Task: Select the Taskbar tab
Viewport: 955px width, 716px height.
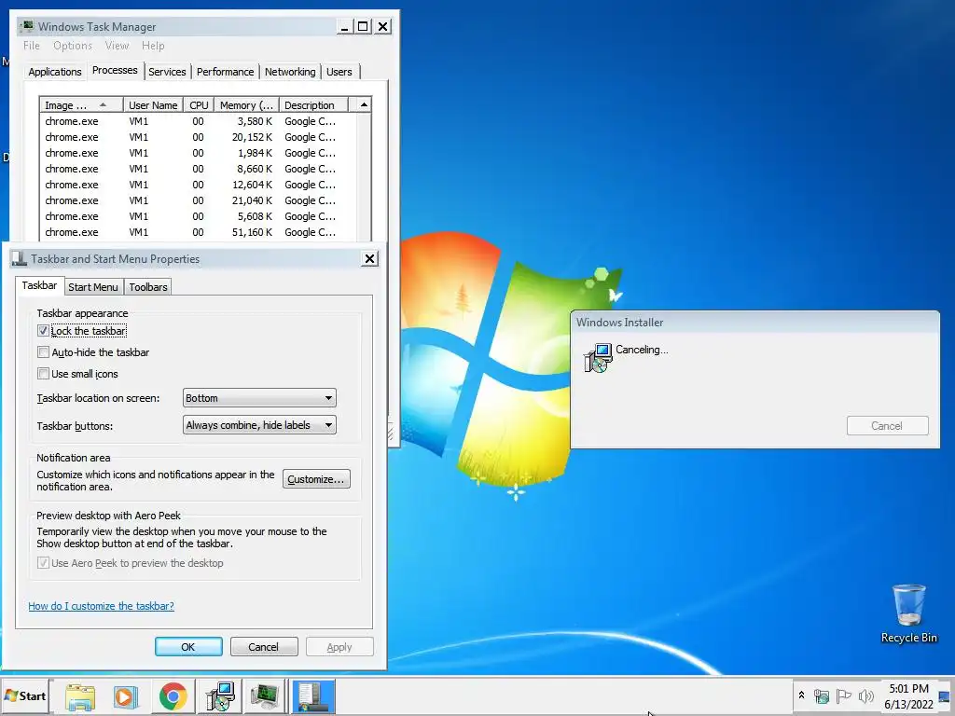Action: 39,285
